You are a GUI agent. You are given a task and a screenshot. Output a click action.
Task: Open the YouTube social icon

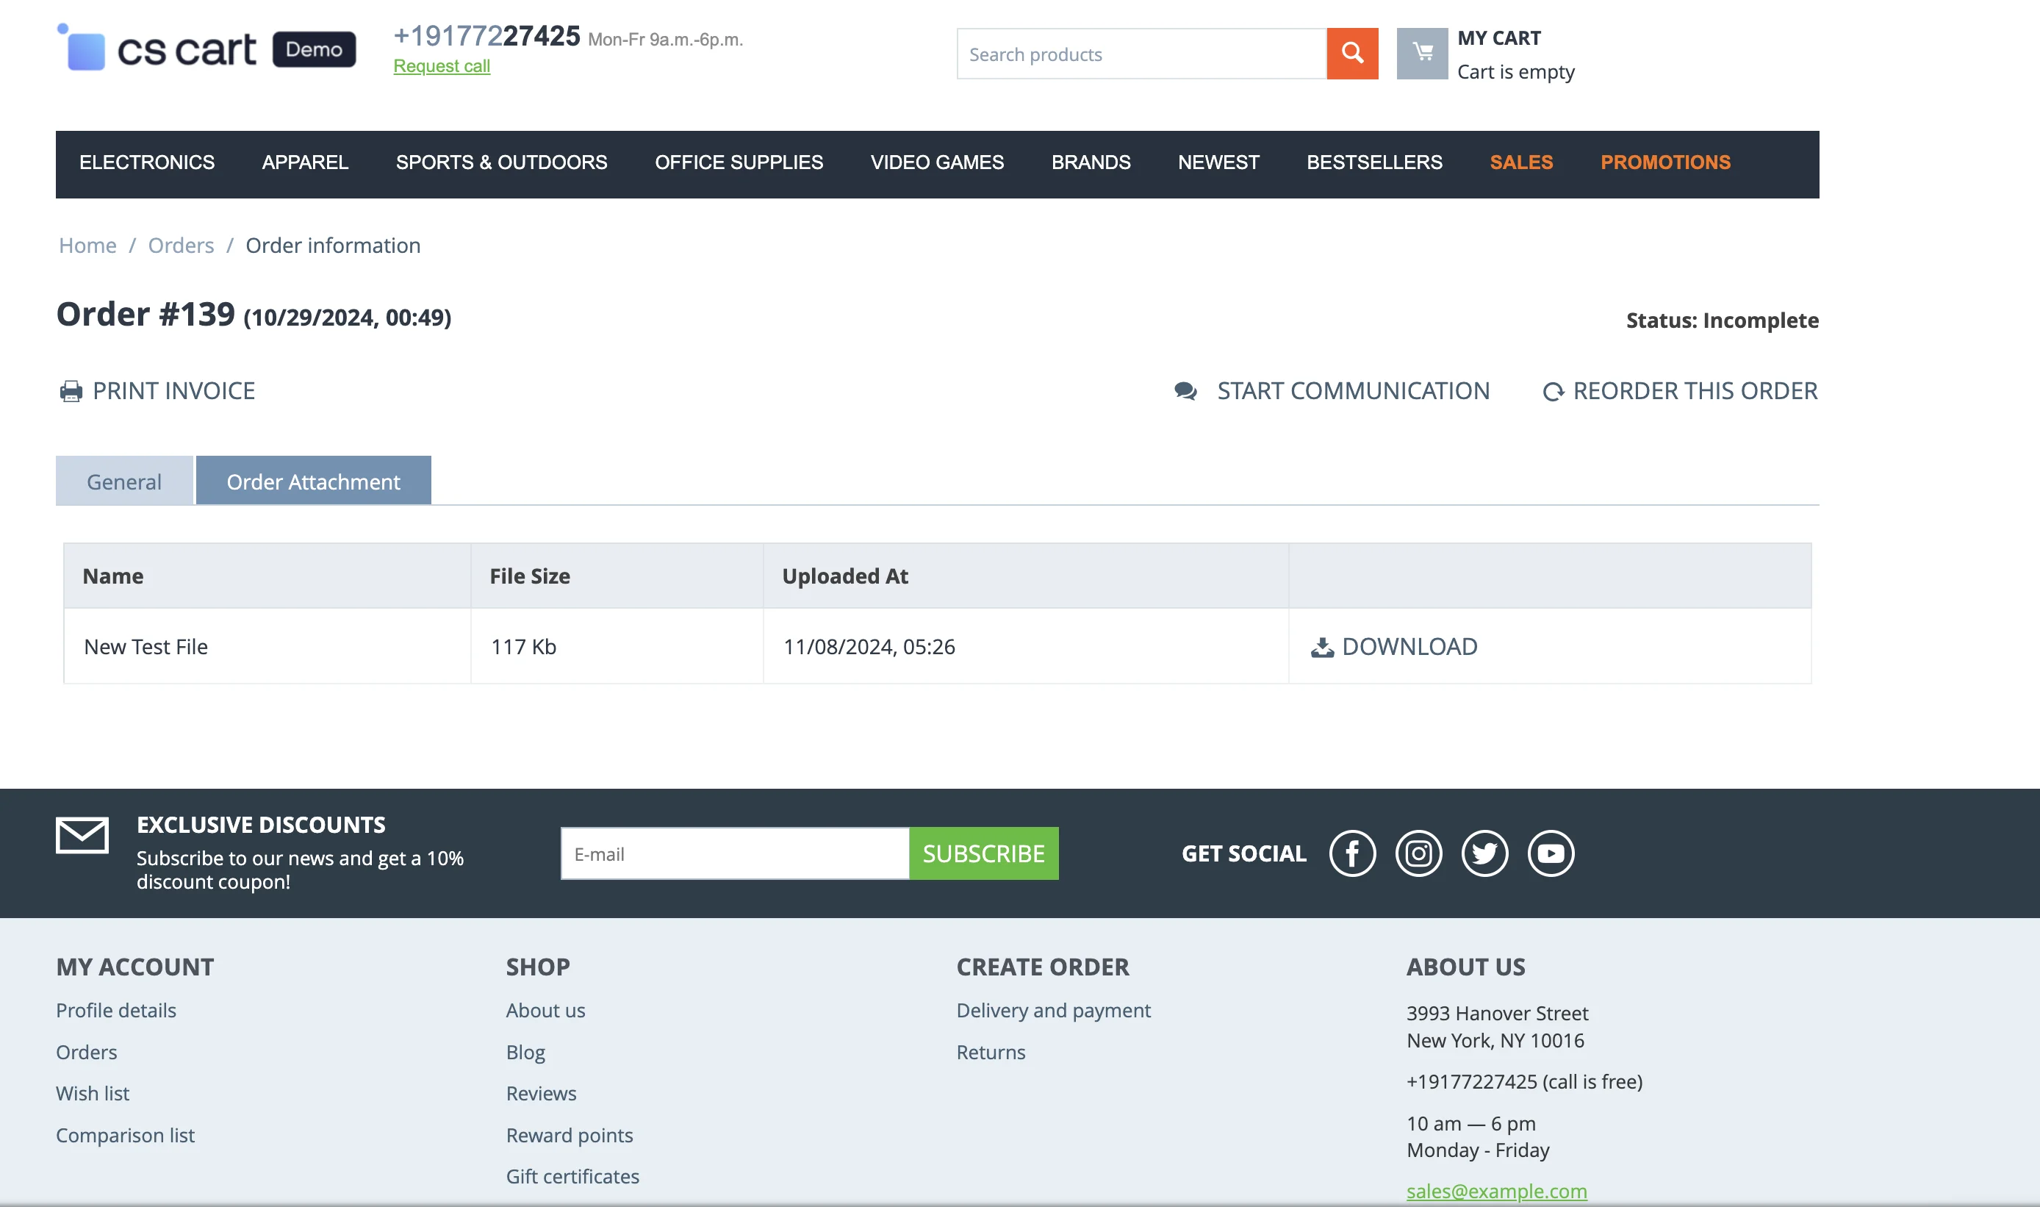(1551, 853)
